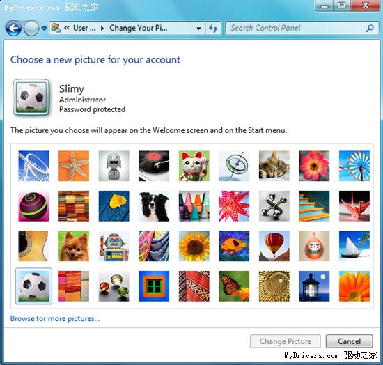
Task: Choose the red patterned textile picture
Action: point(194,286)
